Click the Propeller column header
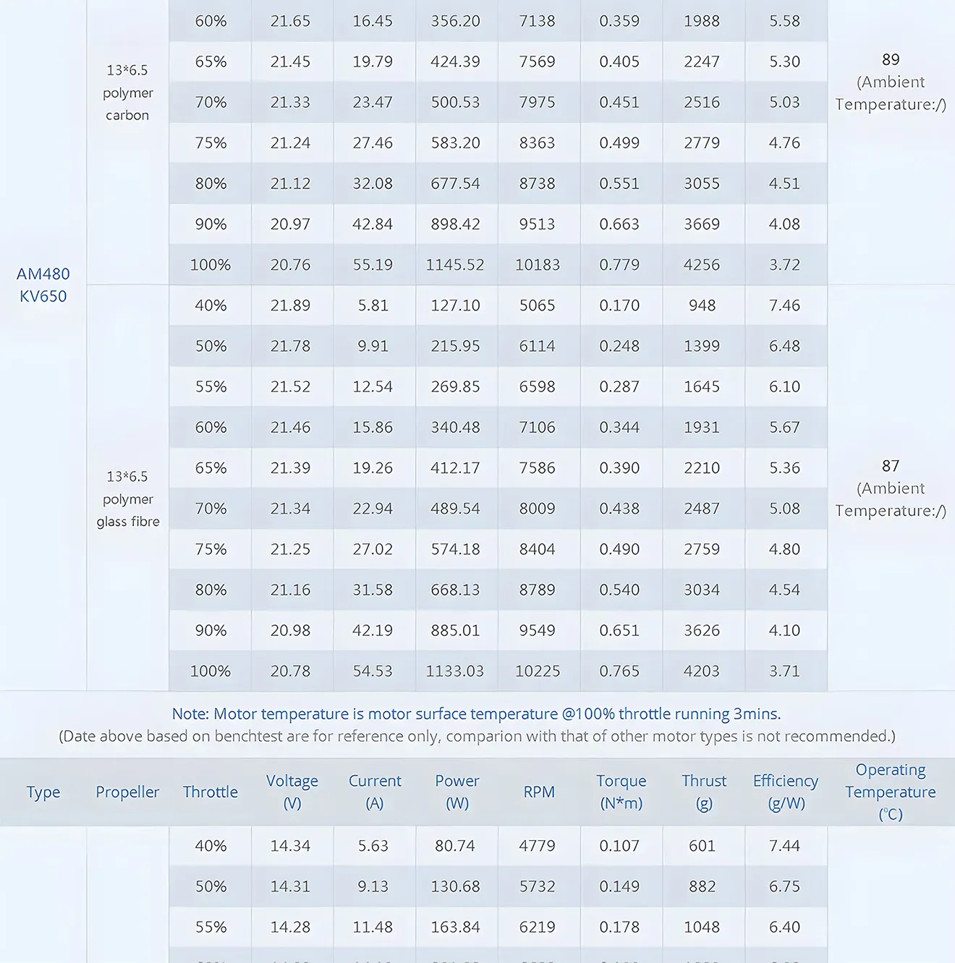The height and width of the screenshot is (963, 955). [127, 792]
